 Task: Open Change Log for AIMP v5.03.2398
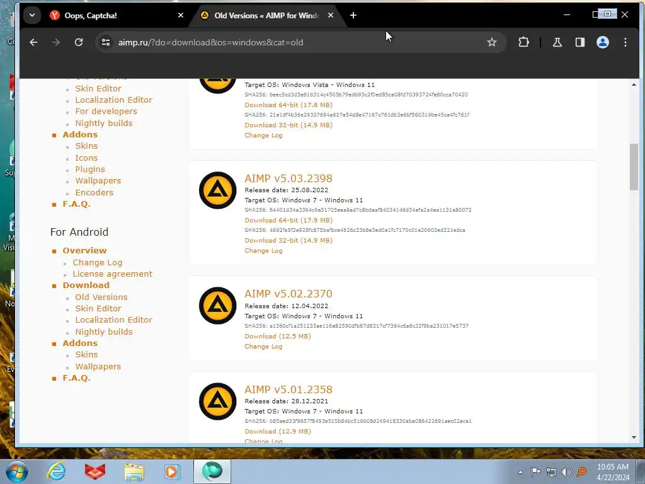[x=263, y=251]
